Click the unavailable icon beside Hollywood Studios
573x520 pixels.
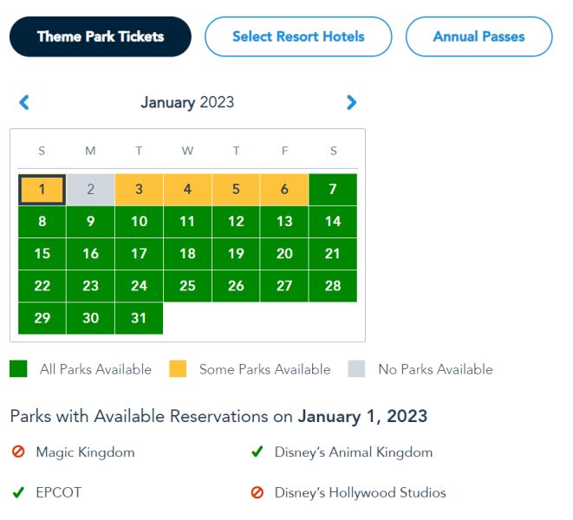tap(257, 493)
